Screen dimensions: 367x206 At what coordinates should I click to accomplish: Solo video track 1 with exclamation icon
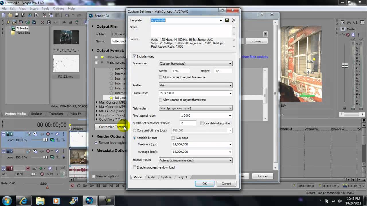coord(63,134)
